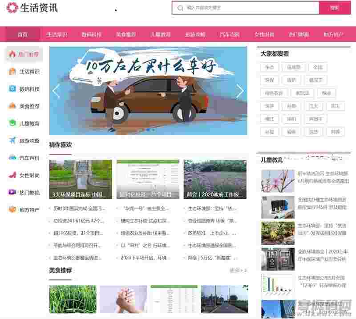This screenshot has height=319, width=356.
Task: Open 旅游攻略 in the top navigation bar
Action: tap(195, 35)
